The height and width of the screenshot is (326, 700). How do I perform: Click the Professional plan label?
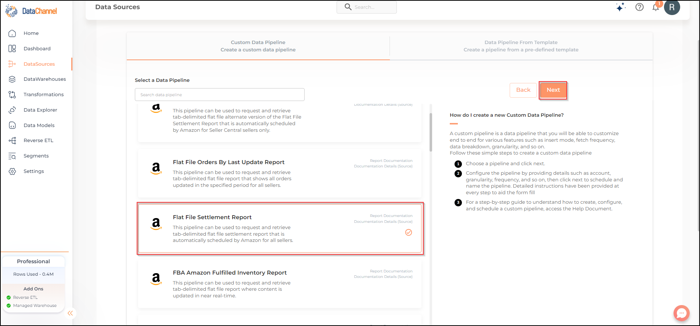(33, 261)
